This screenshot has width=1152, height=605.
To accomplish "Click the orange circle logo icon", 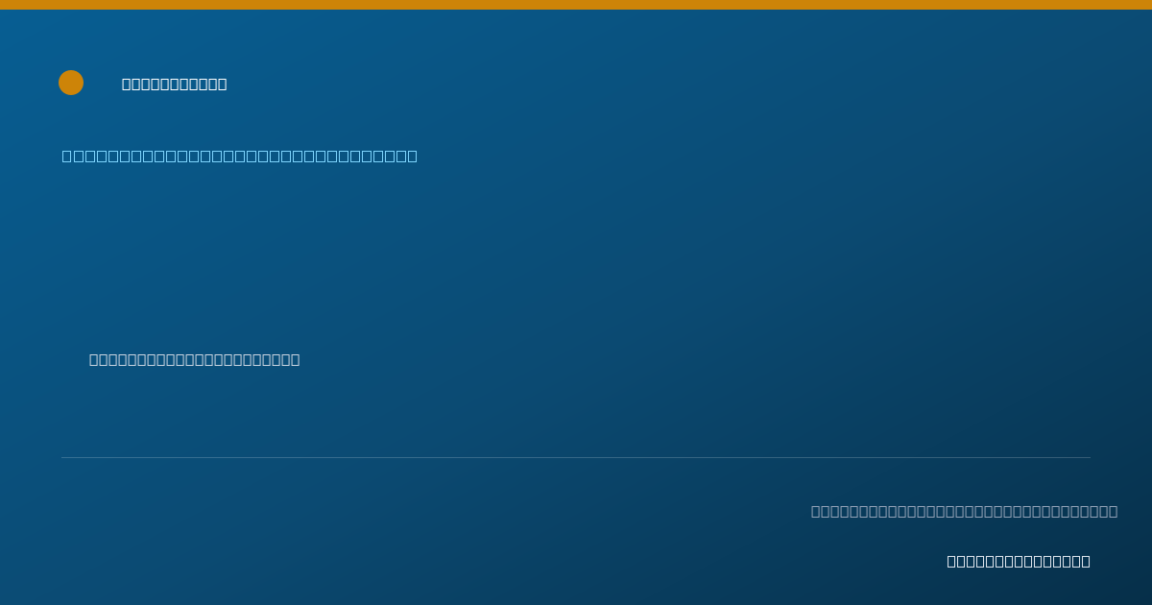I will (71, 83).
